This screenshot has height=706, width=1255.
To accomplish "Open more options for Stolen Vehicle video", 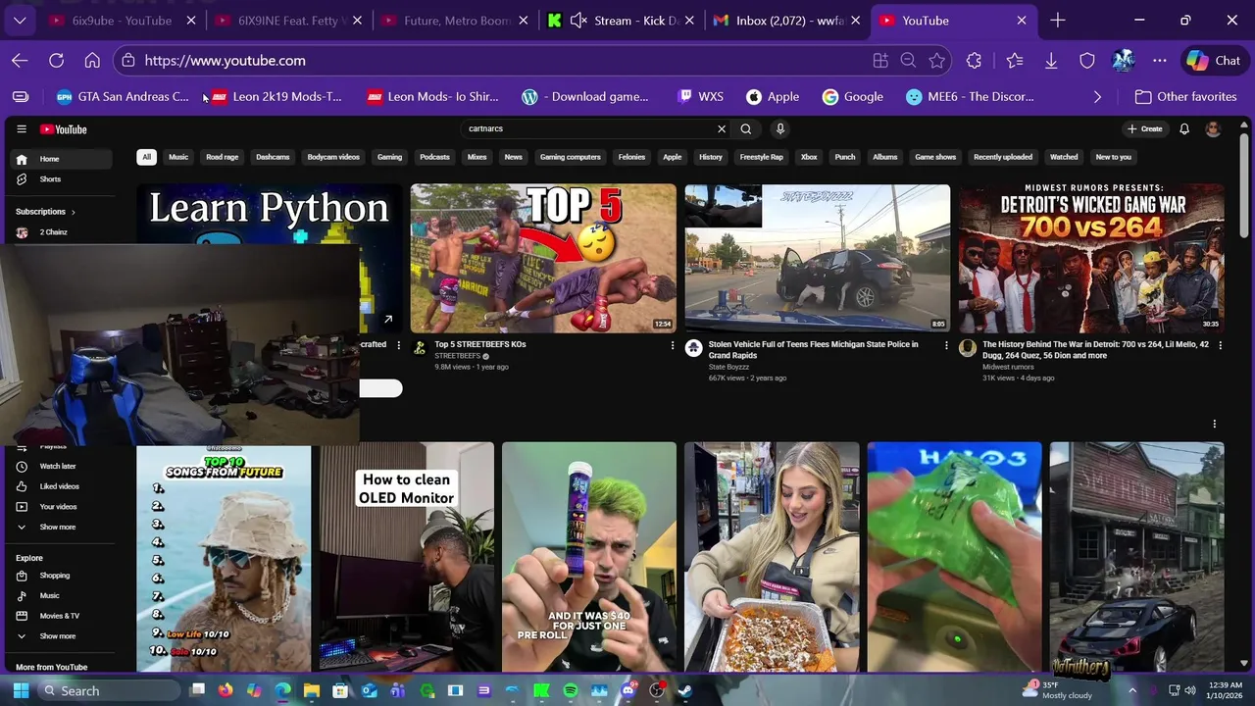I will click(x=946, y=345).
